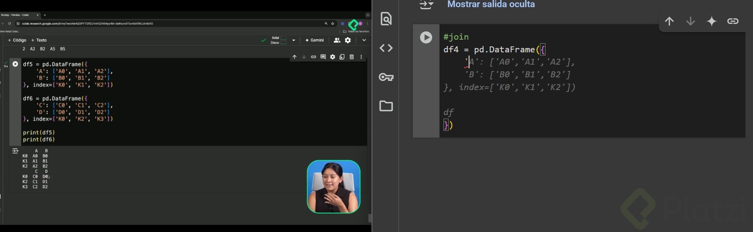This screenshot has height=232, width=753.
Task: Open Find and replace in the sidebar
Action: [x=386, y=19]
